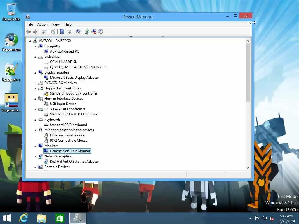Collapse the Floppy drive controllers category

click(x=35, y=88)
